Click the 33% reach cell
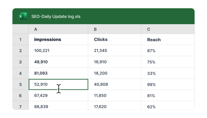 [x=168, y=73]
